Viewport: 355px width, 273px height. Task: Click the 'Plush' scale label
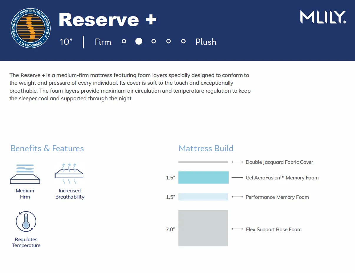(206, 42)
